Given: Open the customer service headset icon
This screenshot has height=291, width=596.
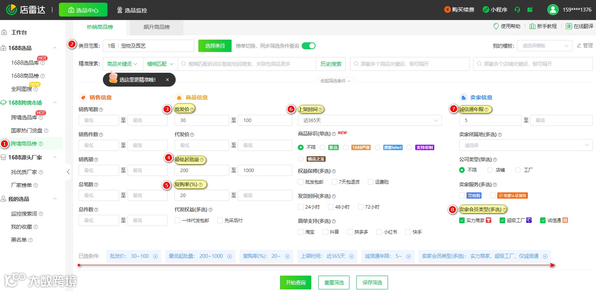Looking at the screenshot, I should [517, 10].
